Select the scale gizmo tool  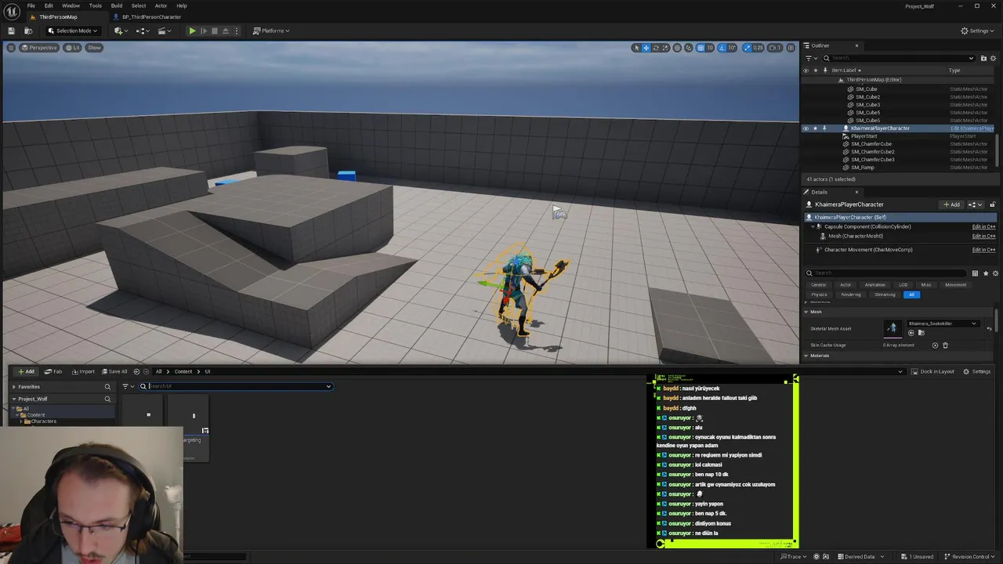665,48
